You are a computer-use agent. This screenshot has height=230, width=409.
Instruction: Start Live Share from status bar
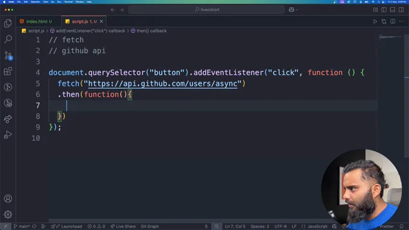pyautogui.click(x=123, y=226)
